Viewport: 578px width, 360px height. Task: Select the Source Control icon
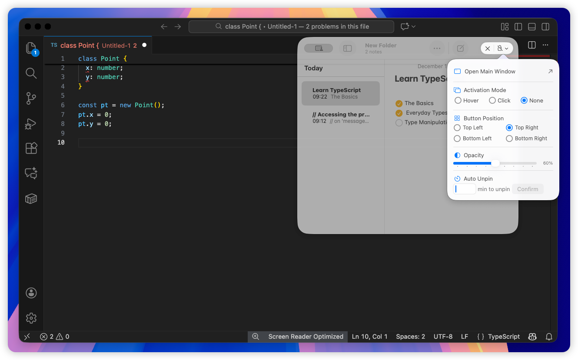pos(31,99)
